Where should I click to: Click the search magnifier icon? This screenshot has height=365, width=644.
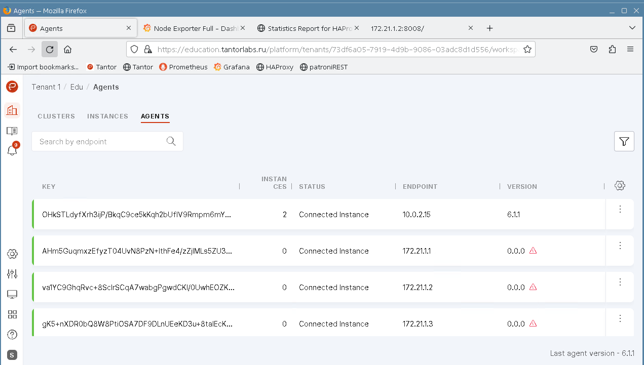(171, 141)
